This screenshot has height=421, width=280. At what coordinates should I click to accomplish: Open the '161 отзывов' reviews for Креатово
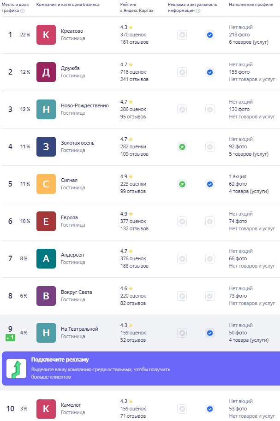(x=134, y=42)
